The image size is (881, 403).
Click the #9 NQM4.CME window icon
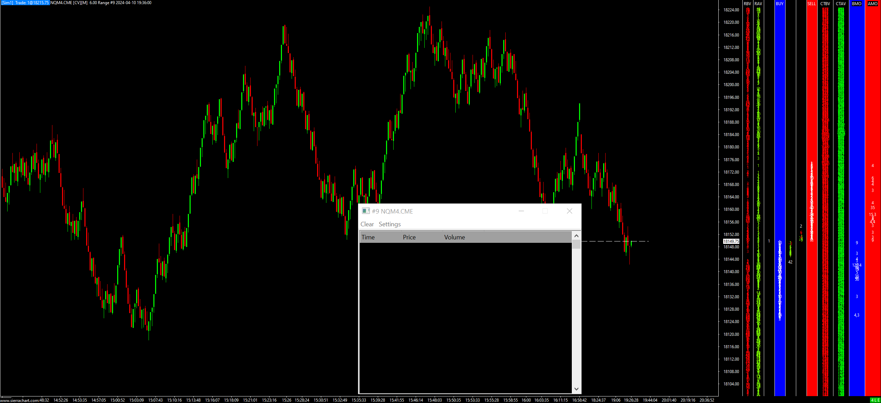[366, 211]
